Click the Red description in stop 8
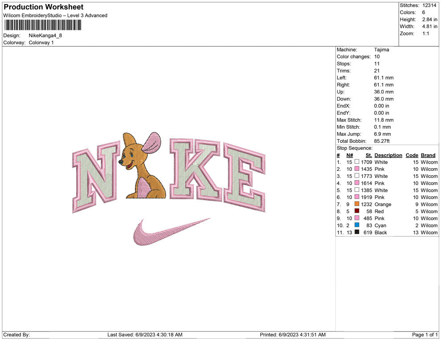The width and height of the screenshot is (441, 339). (x=379, y=211)
